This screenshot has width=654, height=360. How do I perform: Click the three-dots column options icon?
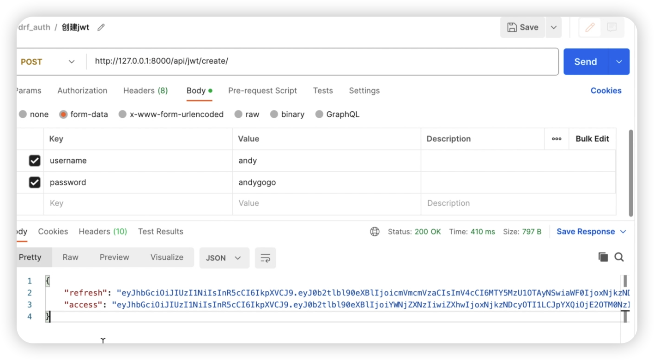(557, 139)
